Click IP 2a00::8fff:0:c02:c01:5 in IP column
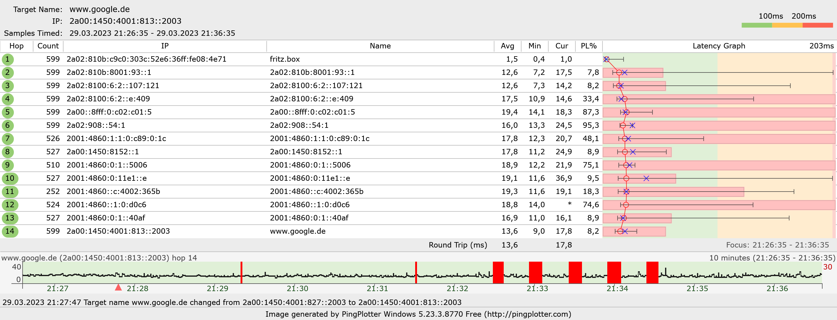The width and height of the screenshot is (837, 320). [x=109, y=112]
